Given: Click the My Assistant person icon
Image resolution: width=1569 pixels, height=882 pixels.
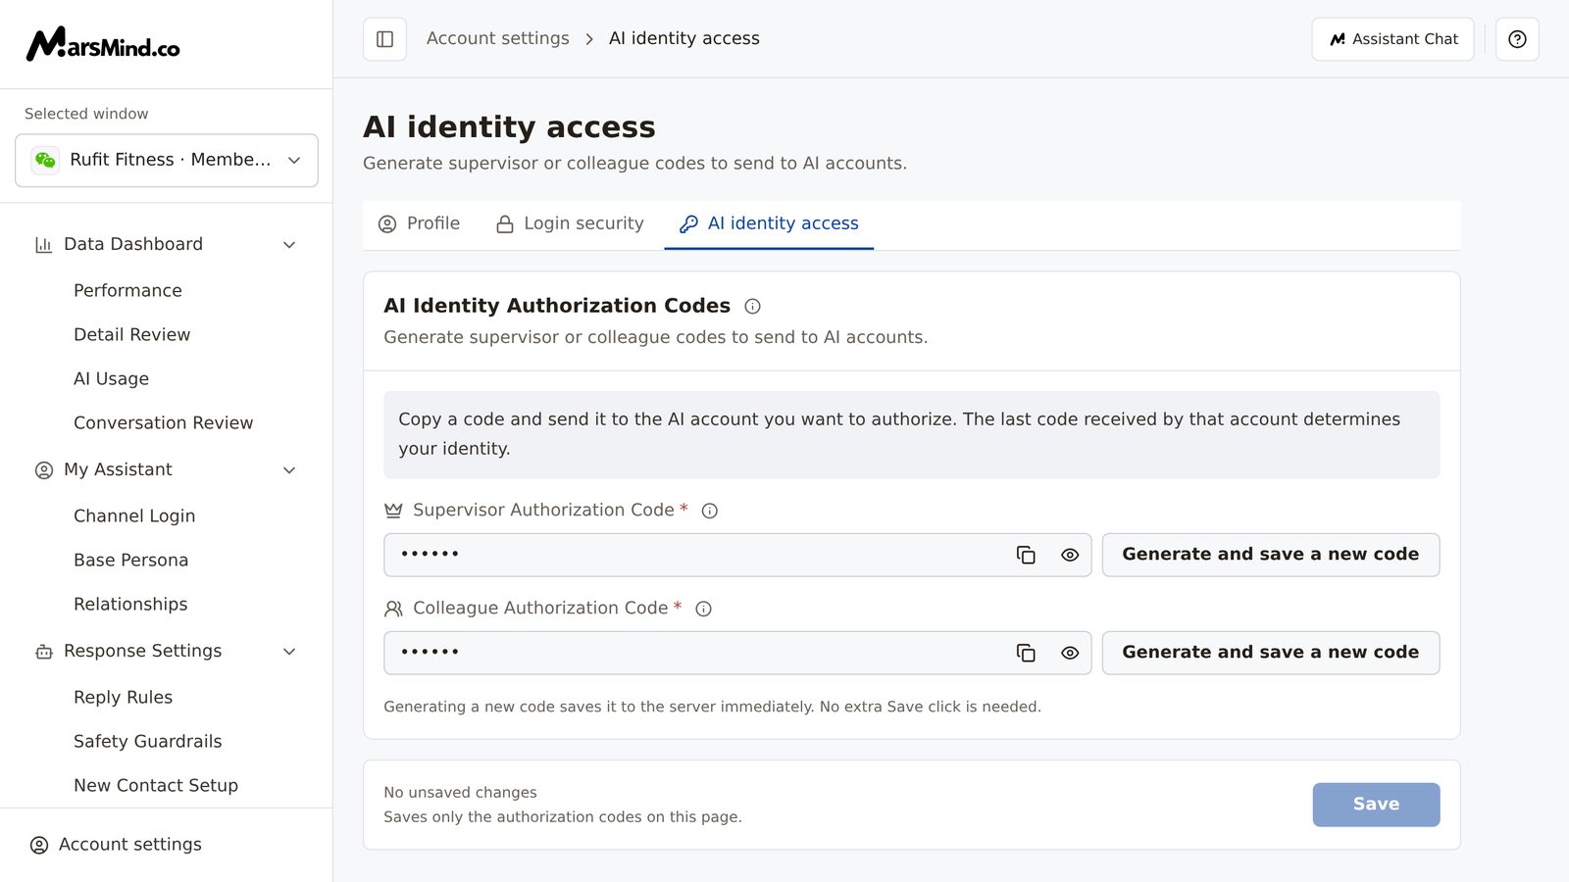Looking at the screenshot, I should pyautogui.click(x=43, y=470).
